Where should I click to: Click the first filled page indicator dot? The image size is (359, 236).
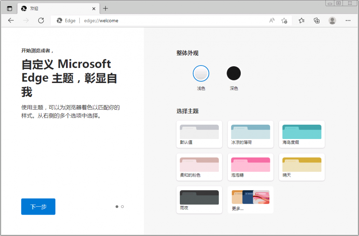[117, 207]
